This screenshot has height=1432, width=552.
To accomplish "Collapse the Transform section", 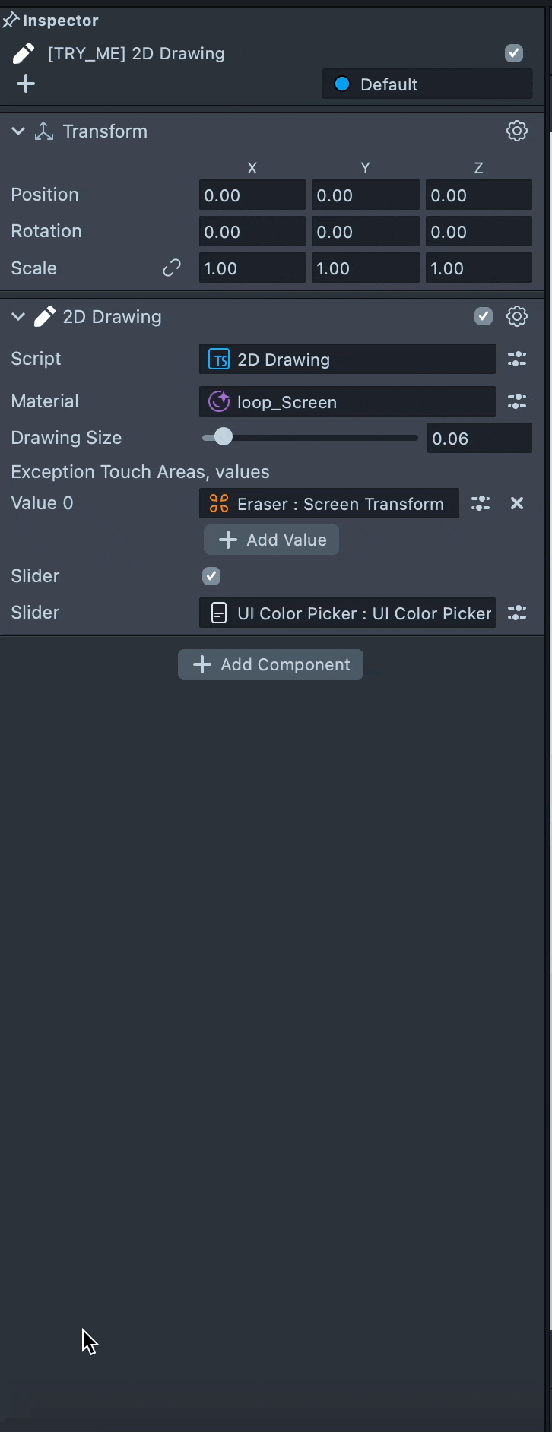I will 18,131.
